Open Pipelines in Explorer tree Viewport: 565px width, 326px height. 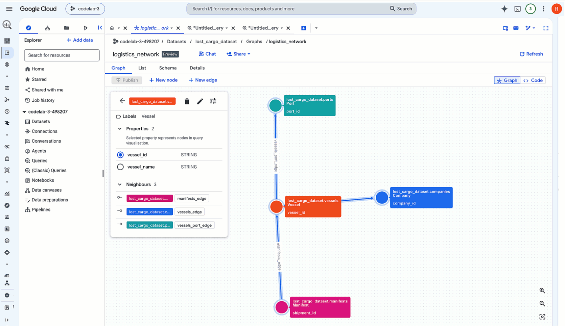tap(41, 210)
